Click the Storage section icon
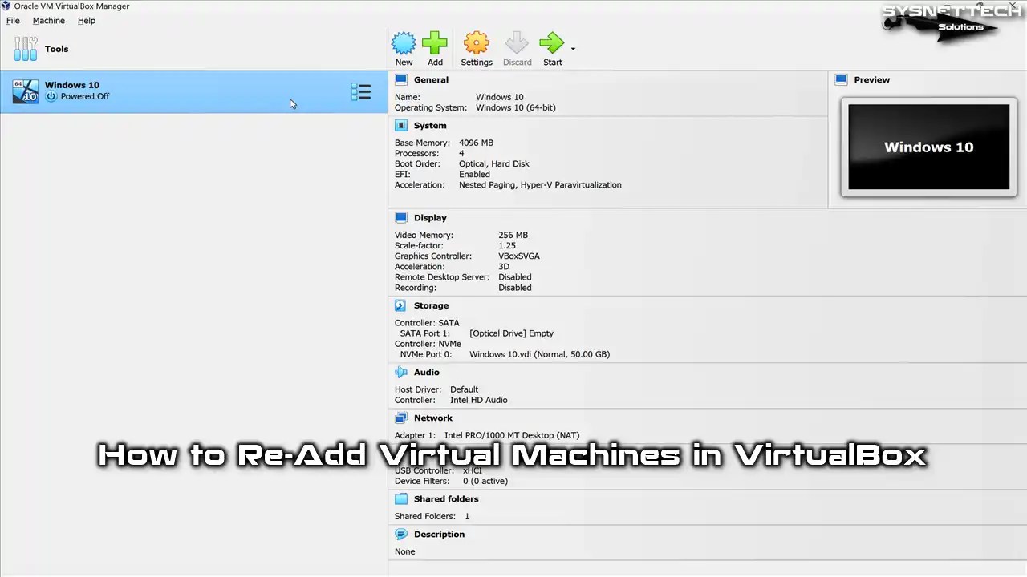The width and height of the screenshot is (1027, 577). coord(400,305)
